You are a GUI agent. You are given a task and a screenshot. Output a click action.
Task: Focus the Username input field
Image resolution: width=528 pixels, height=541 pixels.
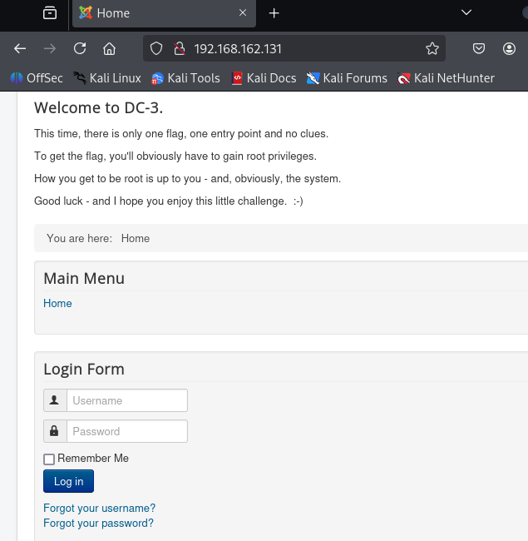pos(127,400)
